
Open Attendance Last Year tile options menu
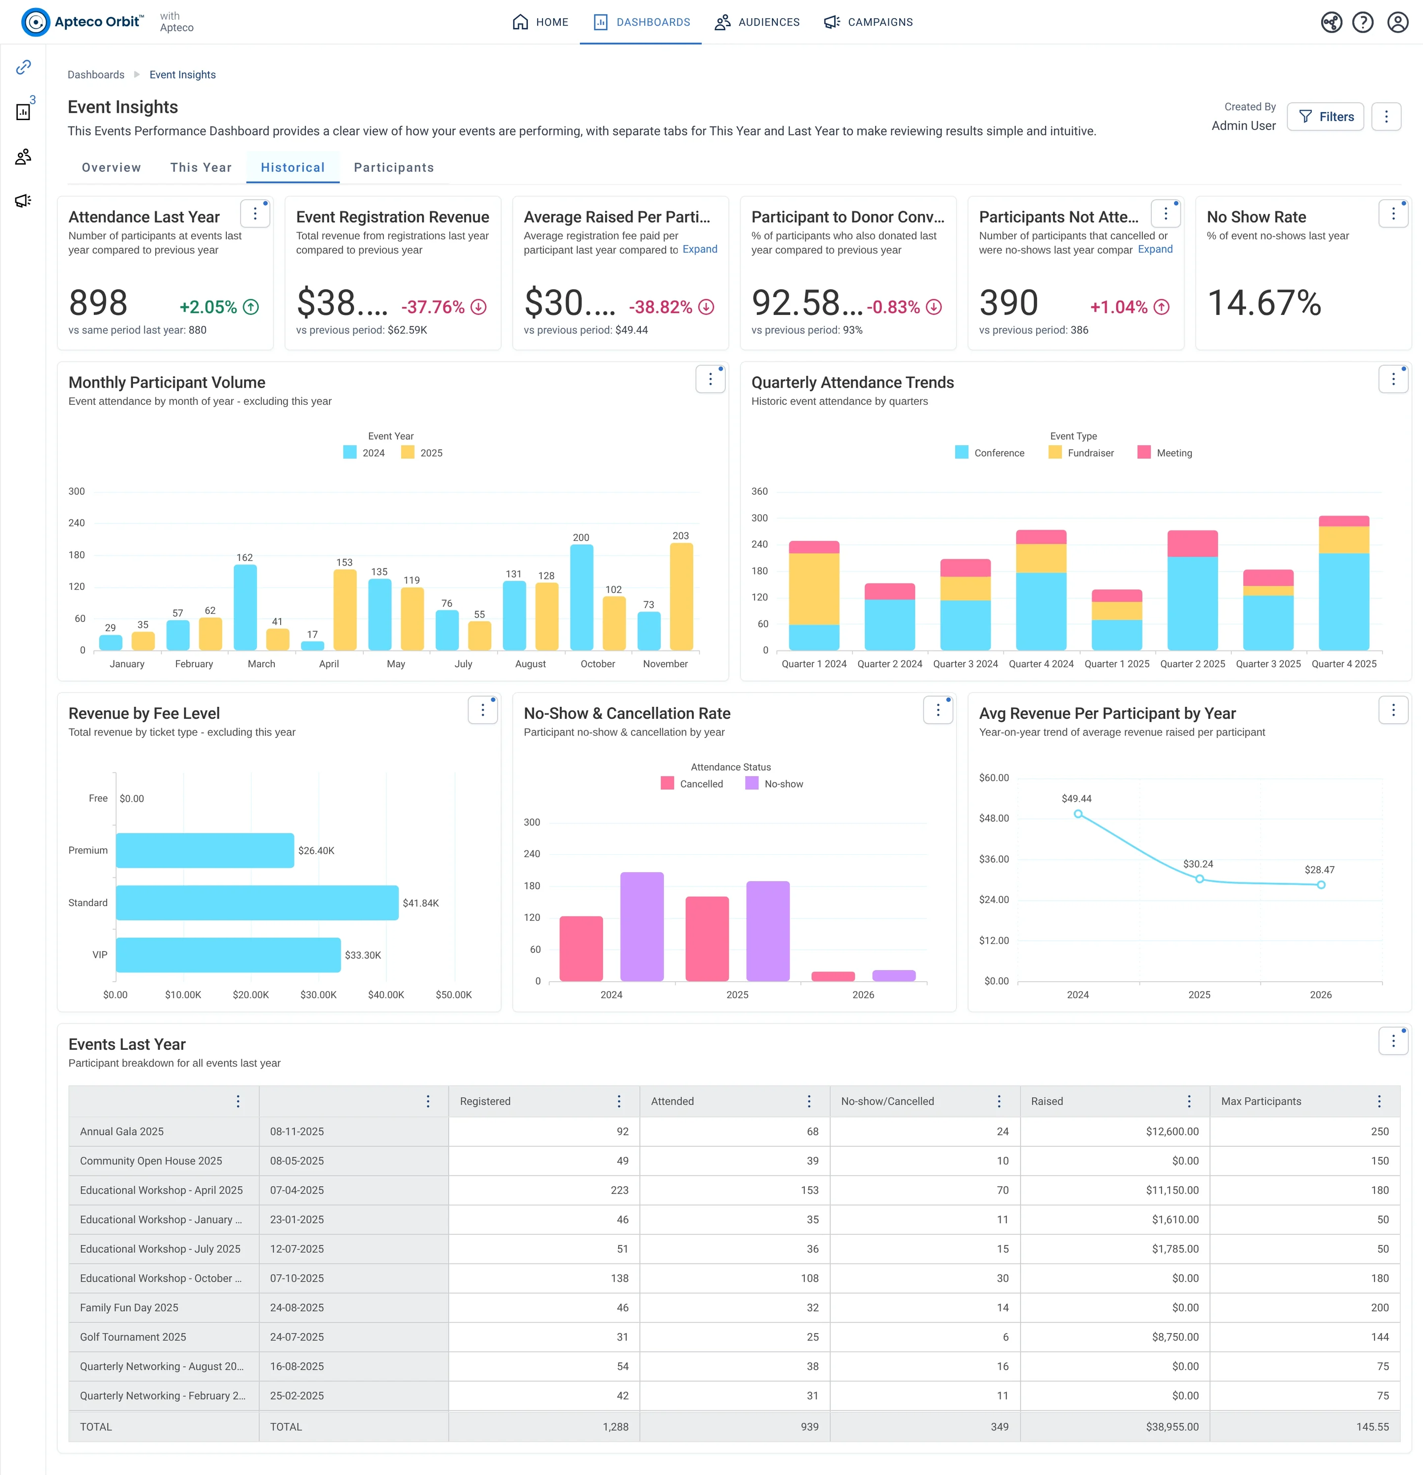point(255,214)
